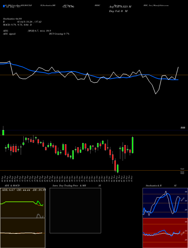Open the red RSI mini chart

pyautogui.click(x=165, y=233)
